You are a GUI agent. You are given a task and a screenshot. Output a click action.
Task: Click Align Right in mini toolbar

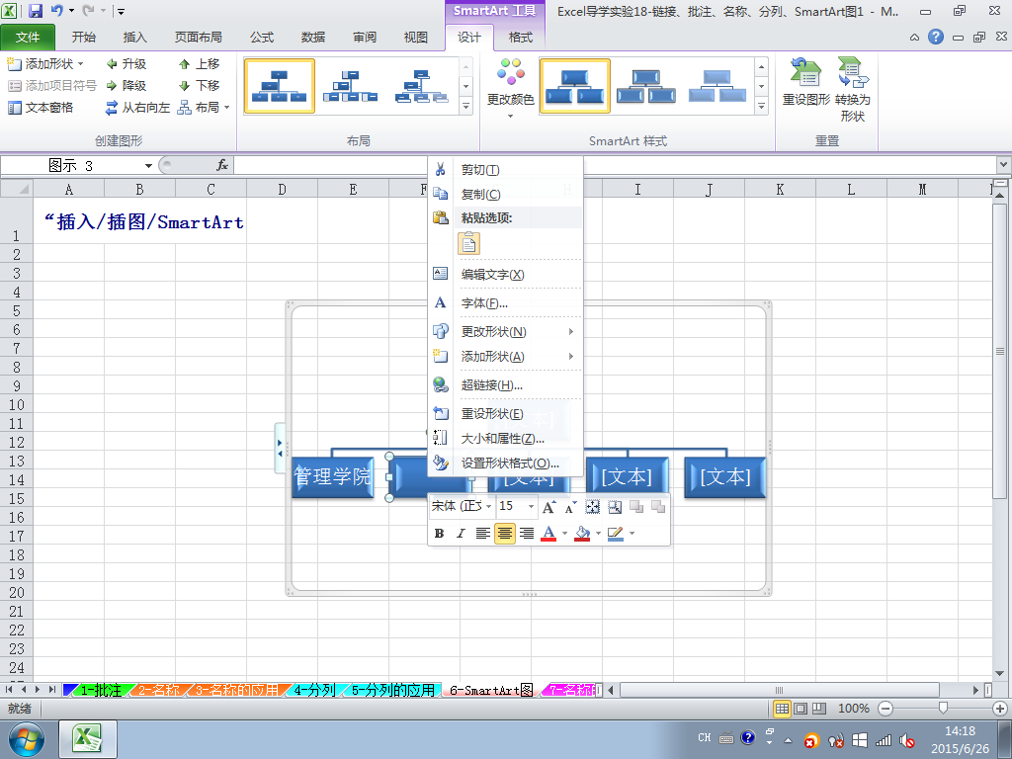click(527, 533)
